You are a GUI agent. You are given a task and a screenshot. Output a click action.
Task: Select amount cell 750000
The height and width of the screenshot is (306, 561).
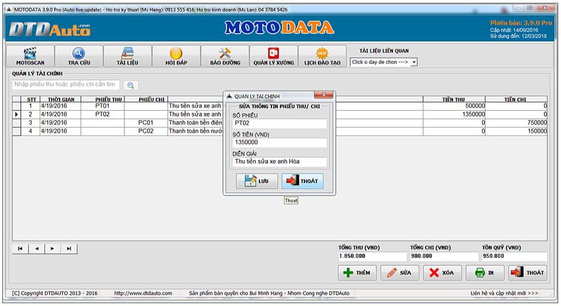(x=516, y=123)
